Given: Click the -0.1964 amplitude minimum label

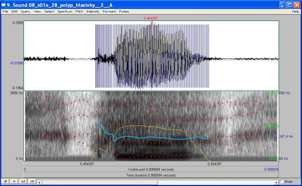Looking at the screenshot, I should pyautogui.click(x=17, y=88).
